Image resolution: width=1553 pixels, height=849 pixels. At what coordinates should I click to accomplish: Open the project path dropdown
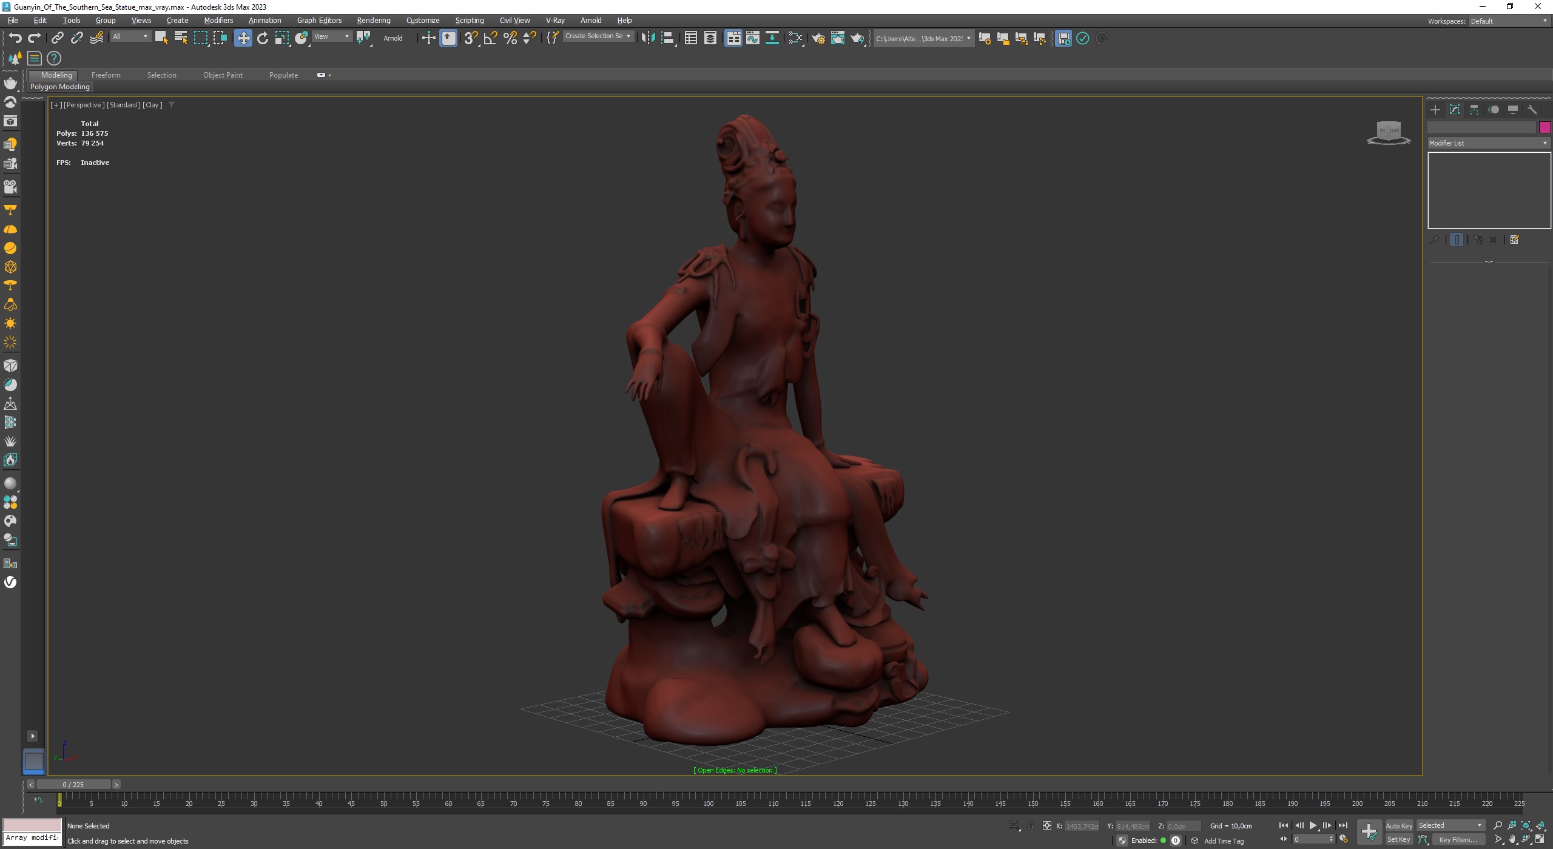pyautogui.click(x=923, y=38)
